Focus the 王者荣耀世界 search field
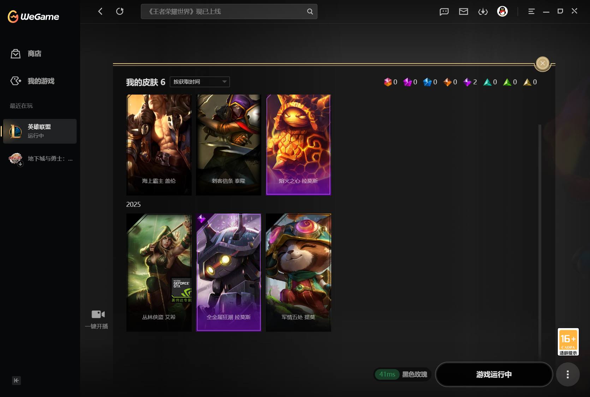Screen dimensions: 590x397 [x=229, y=12]
